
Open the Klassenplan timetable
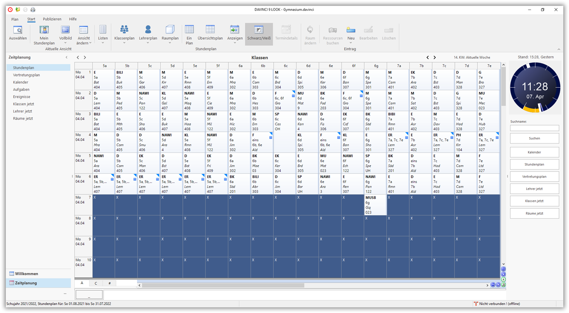[124, 33]
